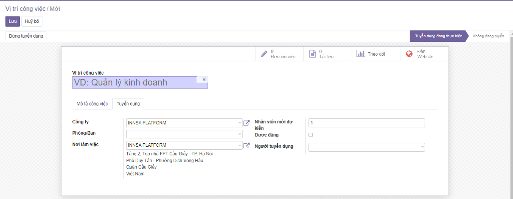Click the Huỷ bỏ button
The width and height of the screenshot is (513, 199).
click(x=32, y=21)
